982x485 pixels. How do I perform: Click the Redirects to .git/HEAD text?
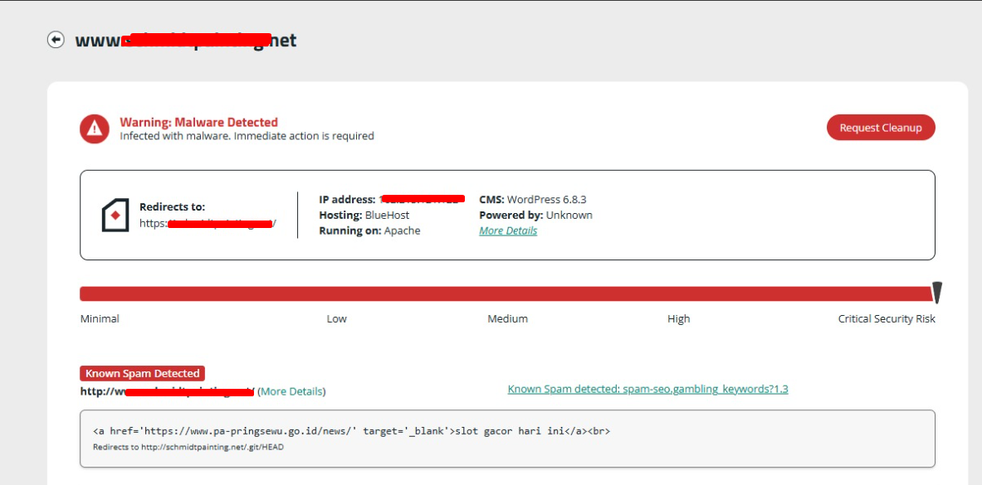tap(188, 447)
